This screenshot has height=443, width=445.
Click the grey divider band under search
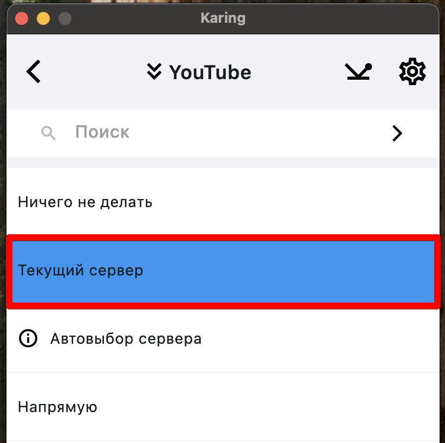click(x=223, y=163)
